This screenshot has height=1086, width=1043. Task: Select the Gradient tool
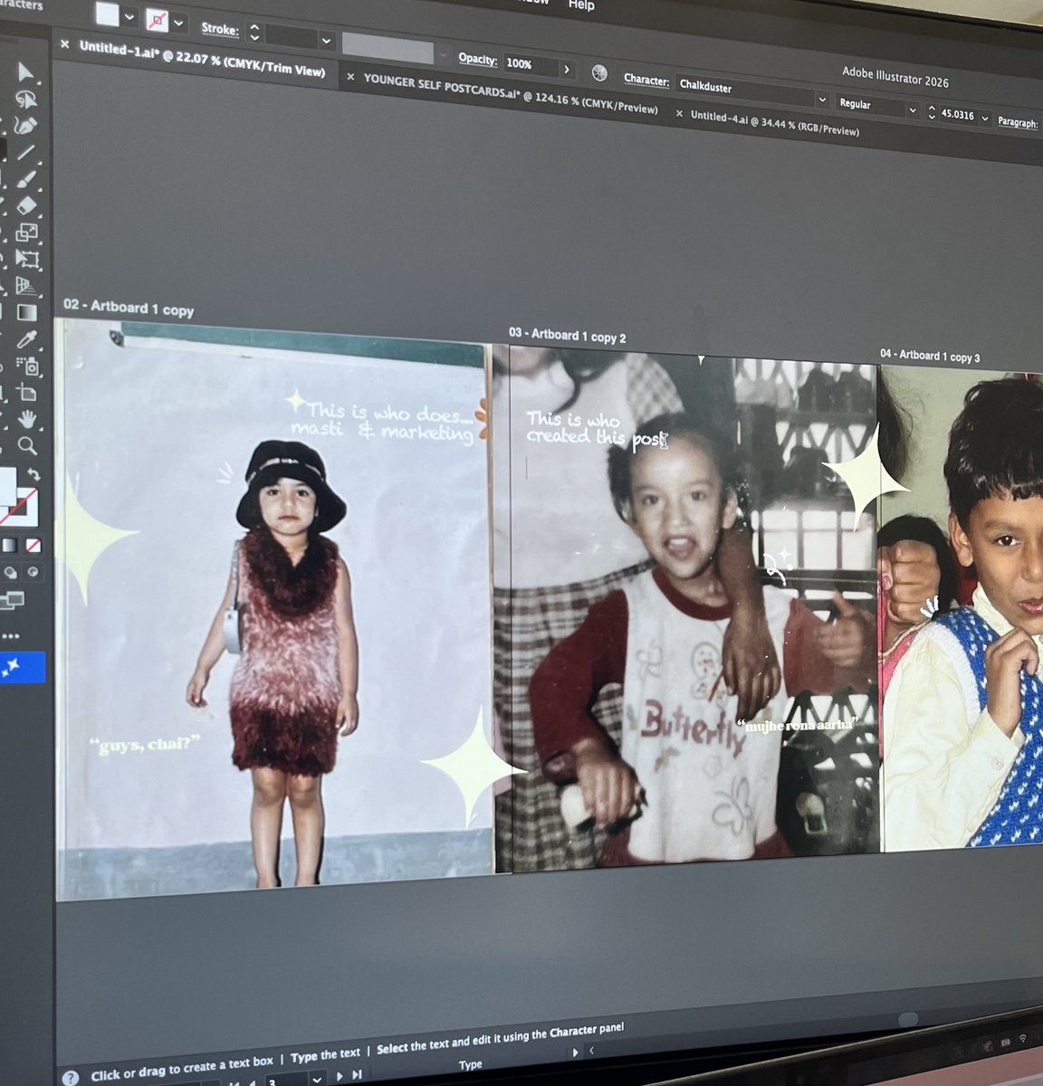pos(27,313)
